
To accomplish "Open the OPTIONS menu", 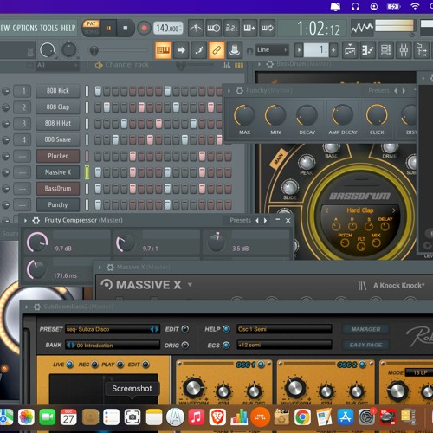I will (25, 29).
